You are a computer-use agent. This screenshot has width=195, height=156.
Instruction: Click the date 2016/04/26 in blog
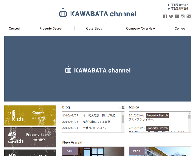(x=70, y=122)
